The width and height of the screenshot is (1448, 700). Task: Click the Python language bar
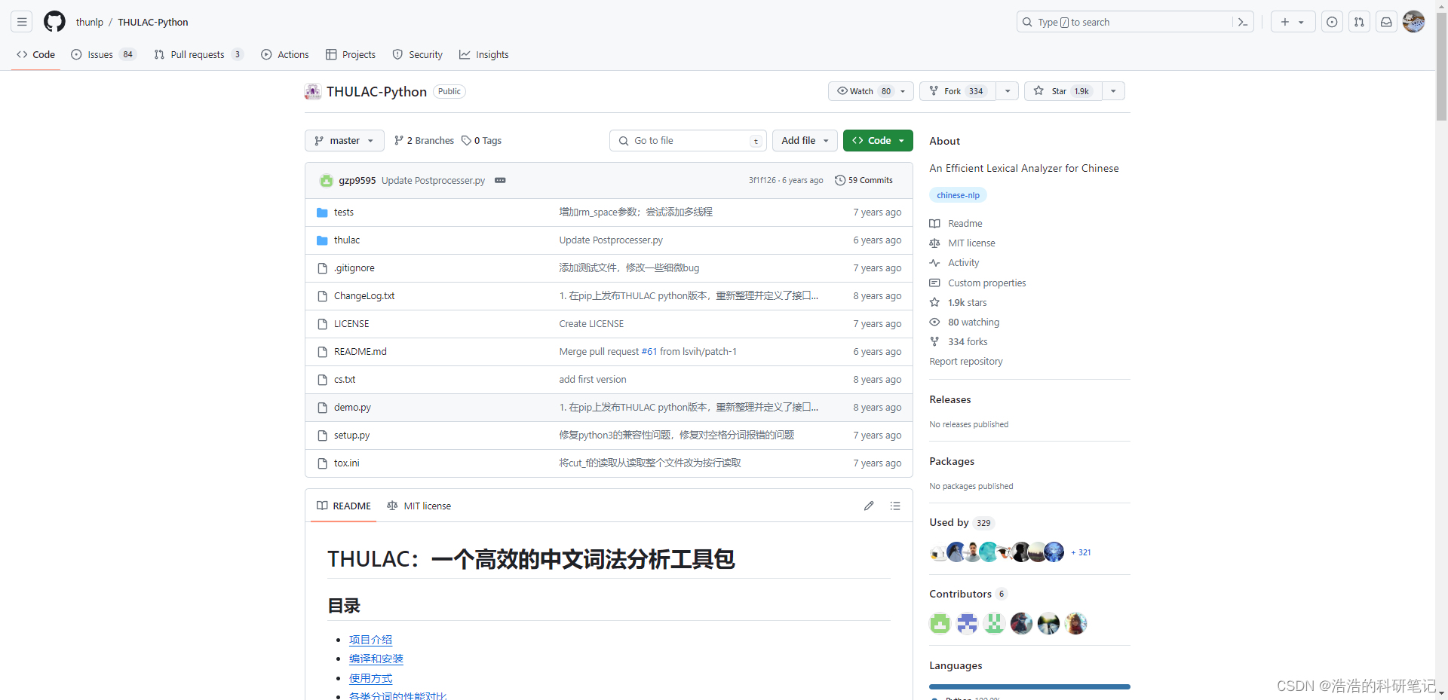coord(1029,686)
